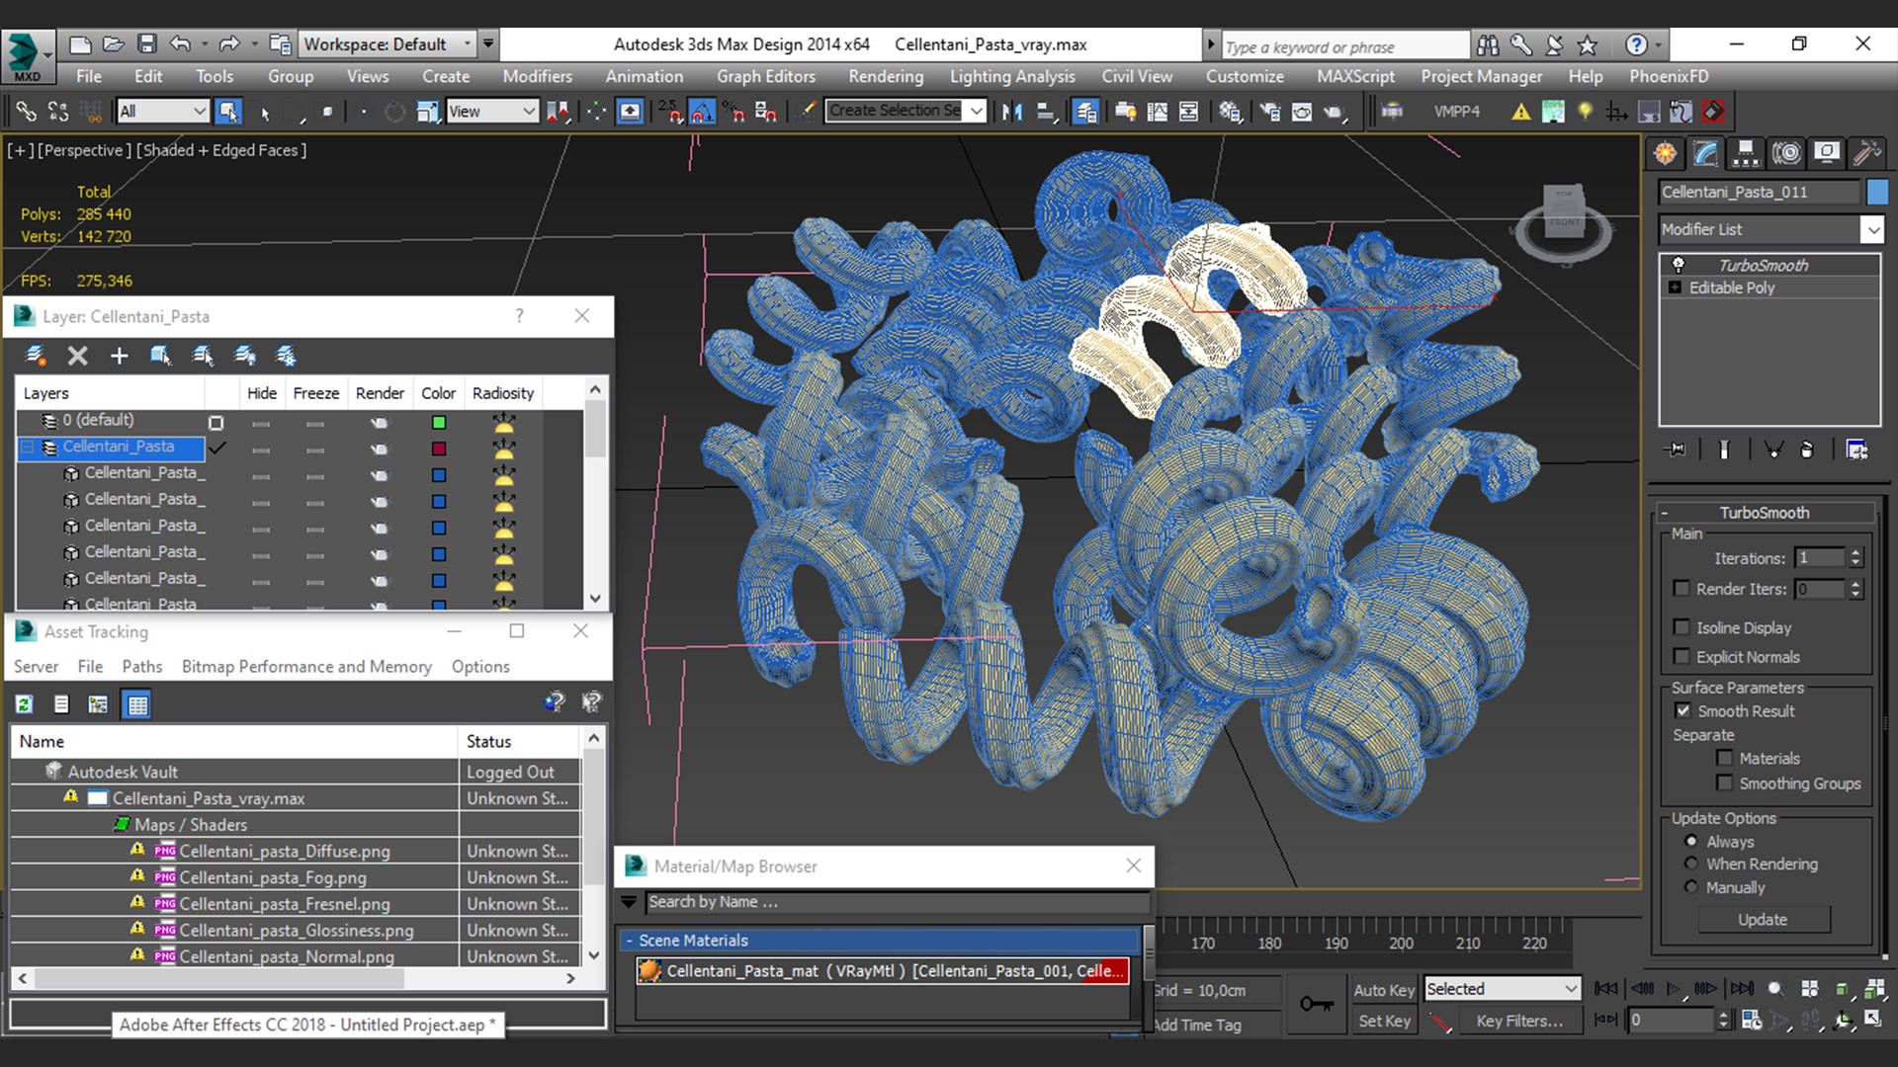Toggle the Percent Snap icon

click(733, 112)
